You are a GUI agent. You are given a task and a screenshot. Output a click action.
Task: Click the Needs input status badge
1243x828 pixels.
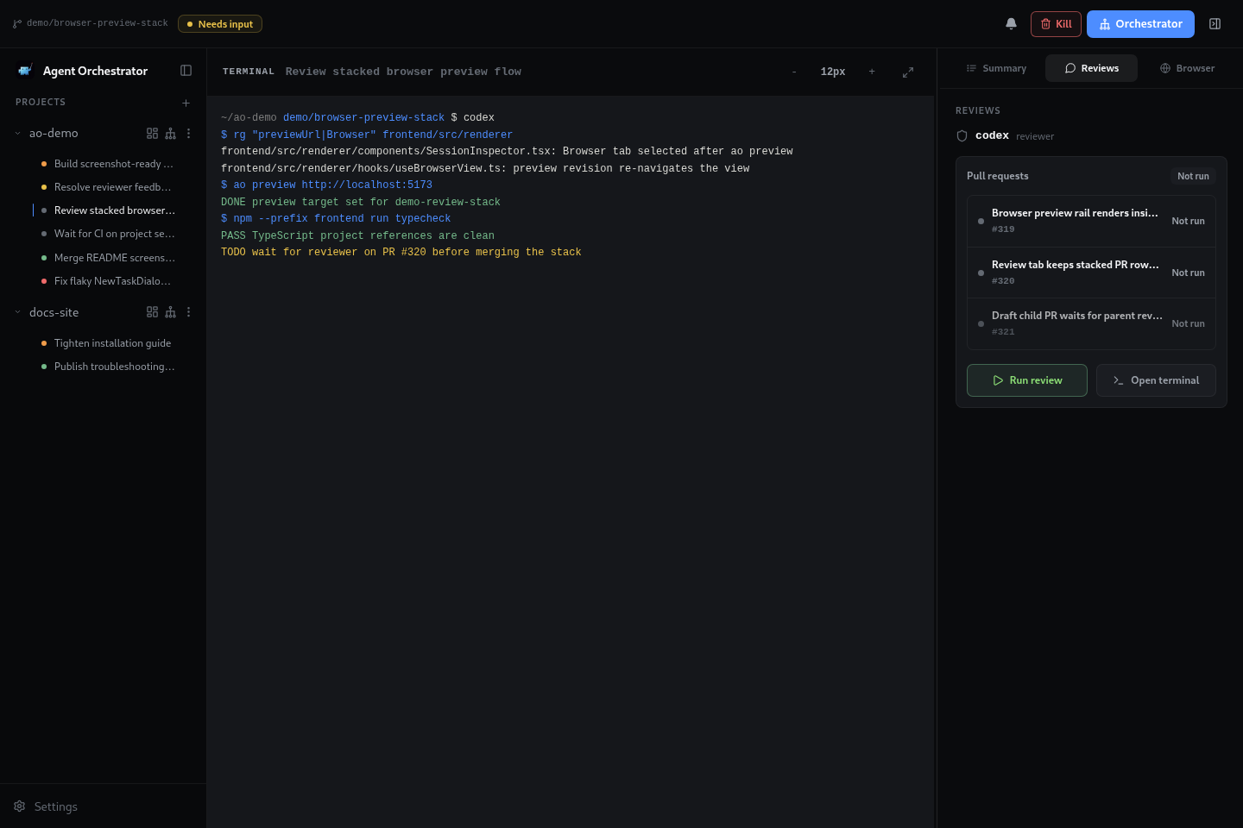tap(220, 24)
